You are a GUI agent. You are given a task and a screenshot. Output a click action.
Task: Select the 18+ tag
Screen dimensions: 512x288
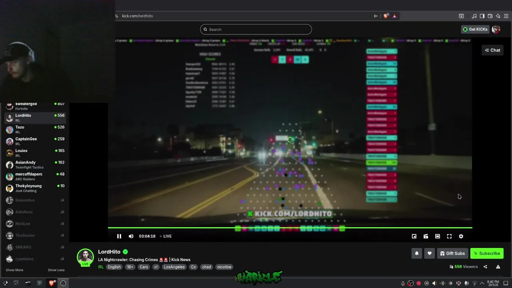(130, 267)
